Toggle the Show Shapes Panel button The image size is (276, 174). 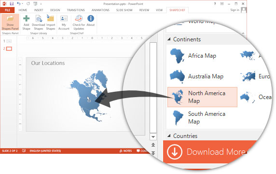pos(10,23)
